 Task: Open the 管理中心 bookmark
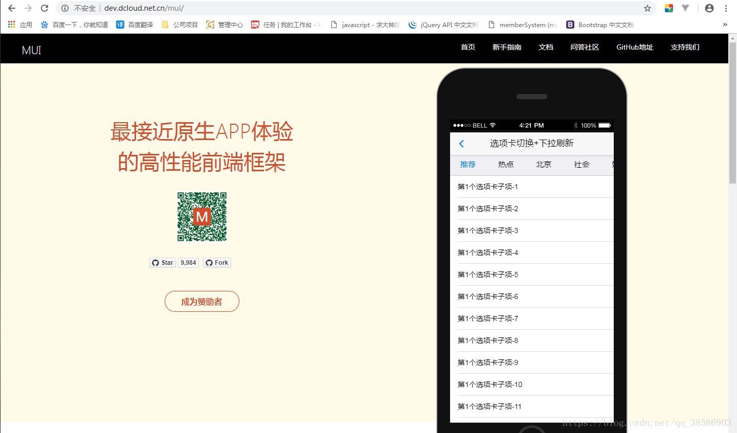225,25
